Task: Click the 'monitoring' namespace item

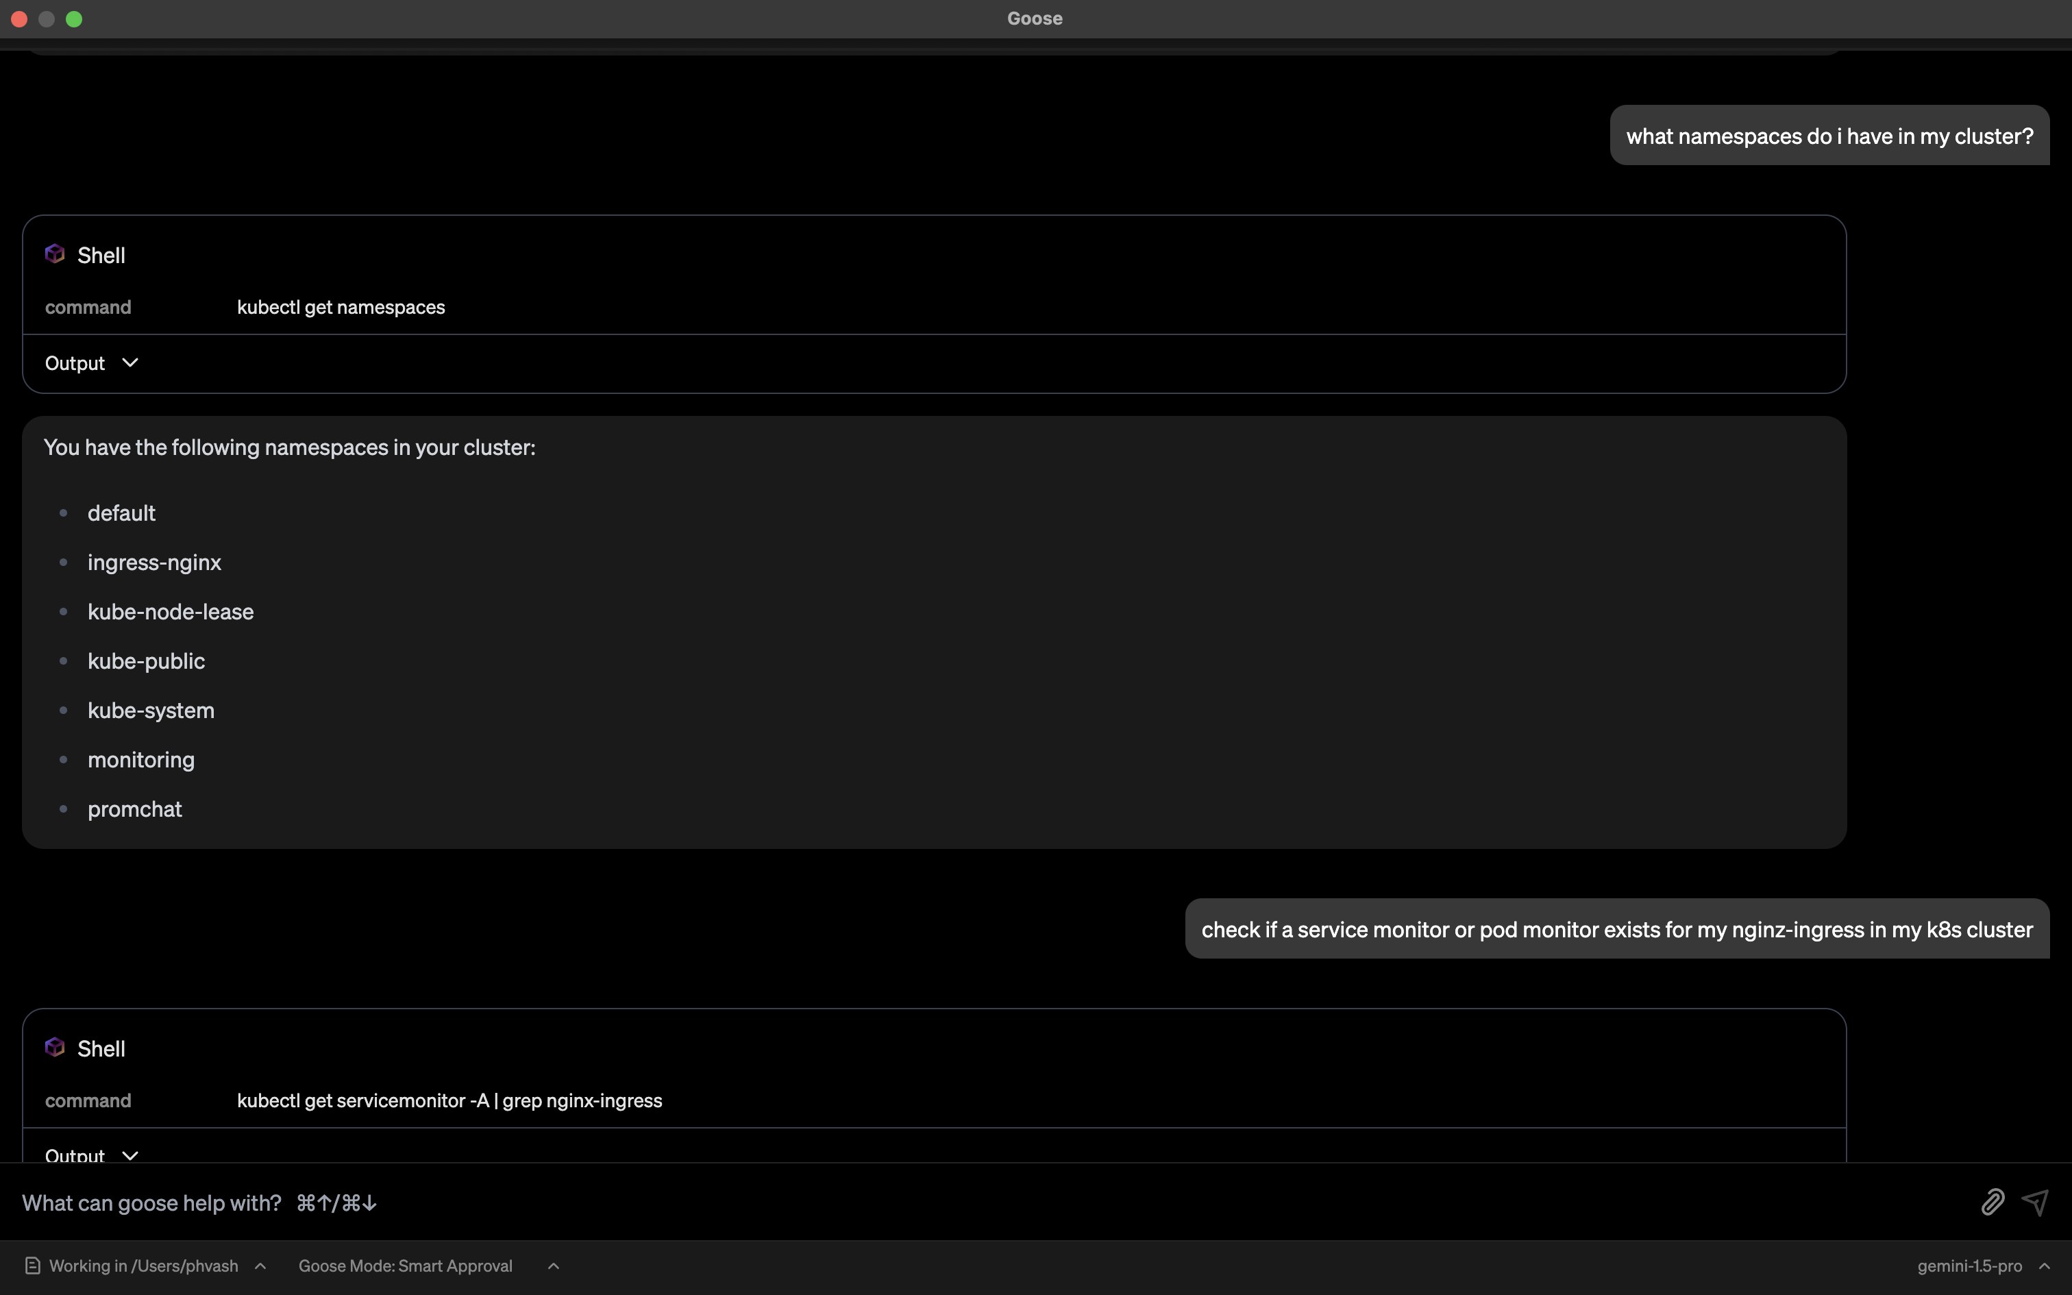Action: coord(141,760)
